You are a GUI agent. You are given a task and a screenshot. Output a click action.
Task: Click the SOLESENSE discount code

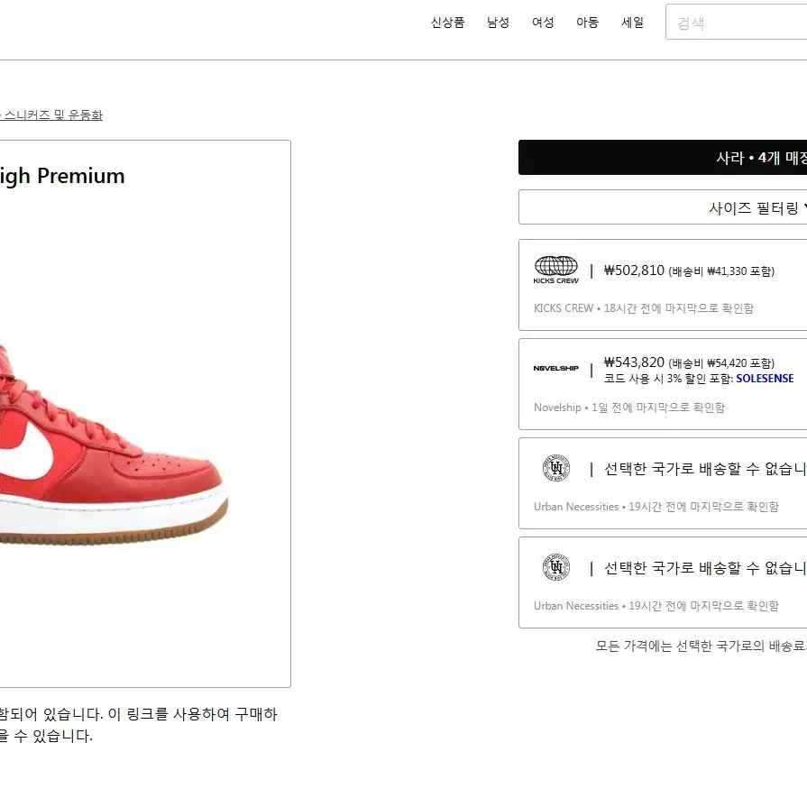(x=765, y=379)
